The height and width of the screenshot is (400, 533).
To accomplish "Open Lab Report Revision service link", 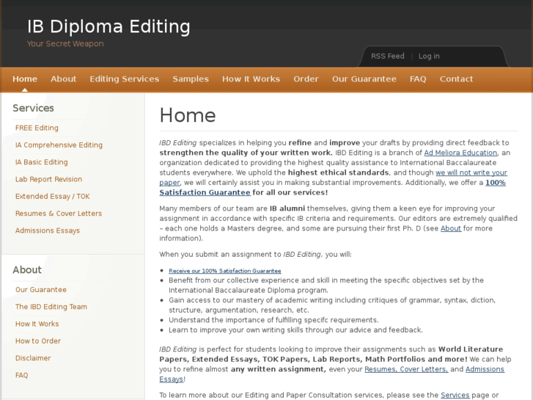I will 48,179.
